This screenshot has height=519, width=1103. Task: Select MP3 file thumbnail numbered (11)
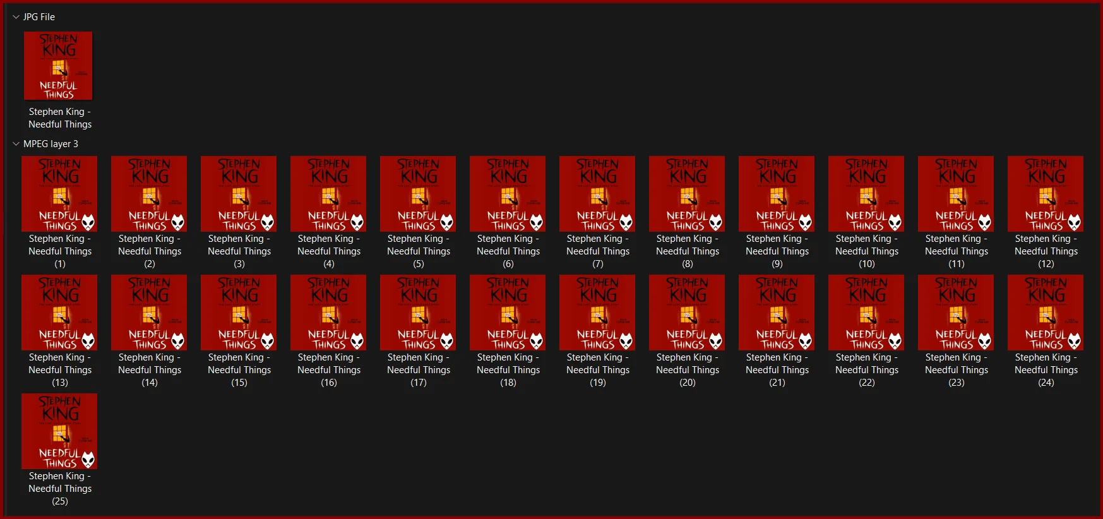point(956,194)
